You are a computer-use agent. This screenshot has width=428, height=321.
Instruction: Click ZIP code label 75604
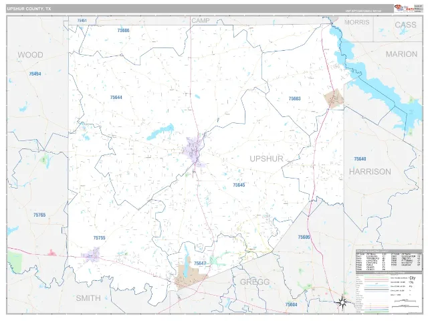[291, 304]
